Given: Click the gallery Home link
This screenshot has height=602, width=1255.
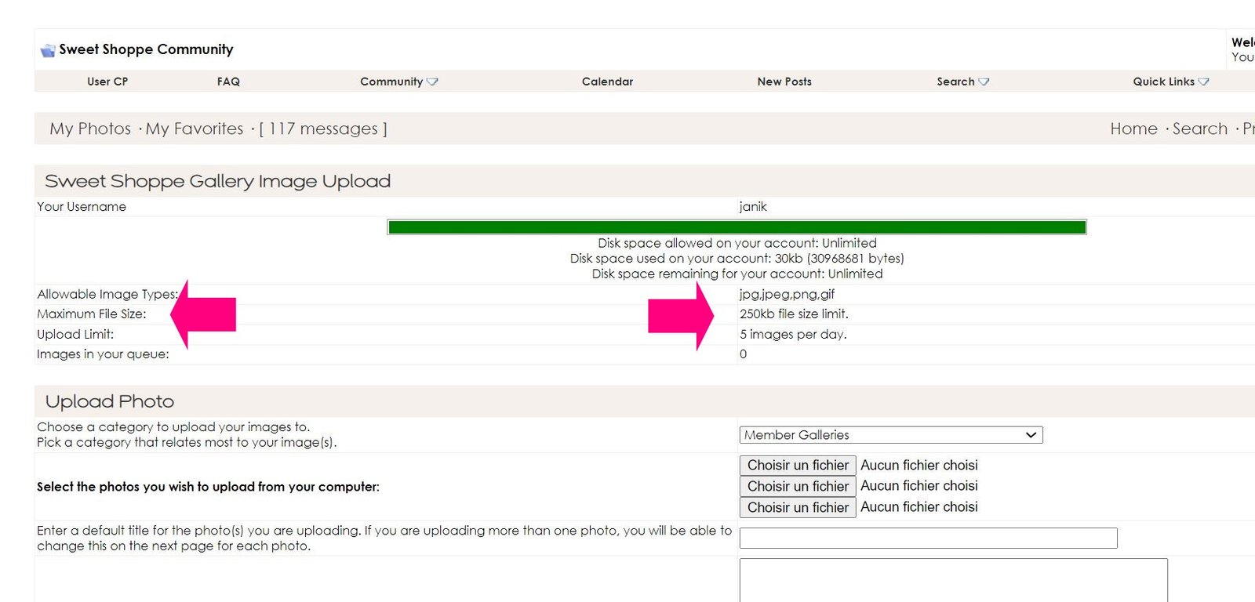Looking at the screenshot, I should pos(1133,129).
